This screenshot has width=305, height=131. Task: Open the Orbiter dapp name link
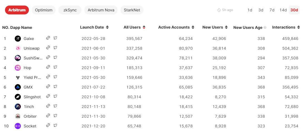(x=30, y=116)
